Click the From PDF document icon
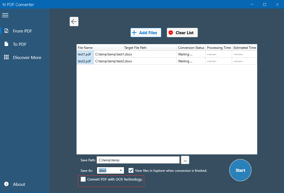 6,31
